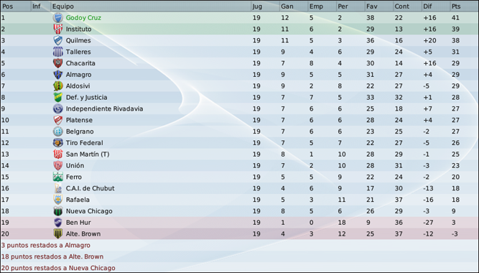Screen dimensions: 479x273
Task: Click the San Martín (T) team name
Action: pos(88,154)
